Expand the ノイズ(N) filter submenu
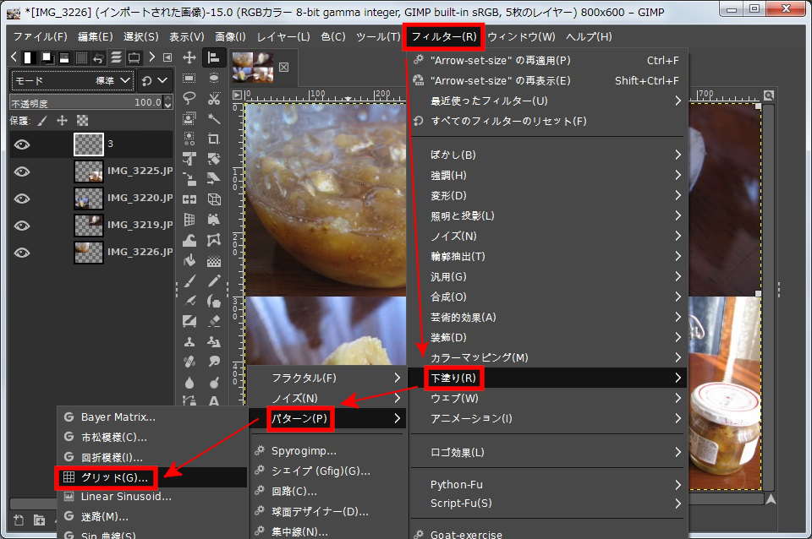Screen dimensions: 812x539 548,236
